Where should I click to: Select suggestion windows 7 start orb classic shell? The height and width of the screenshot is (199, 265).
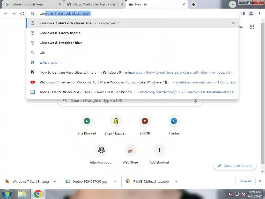pyautogui.click(x=132, y=23)
